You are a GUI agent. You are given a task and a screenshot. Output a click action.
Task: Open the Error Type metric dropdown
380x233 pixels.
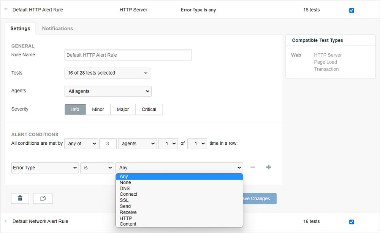point(45,168)
